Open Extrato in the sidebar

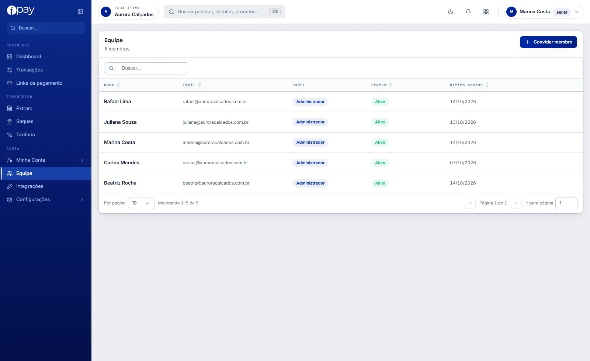coord(46,109)
